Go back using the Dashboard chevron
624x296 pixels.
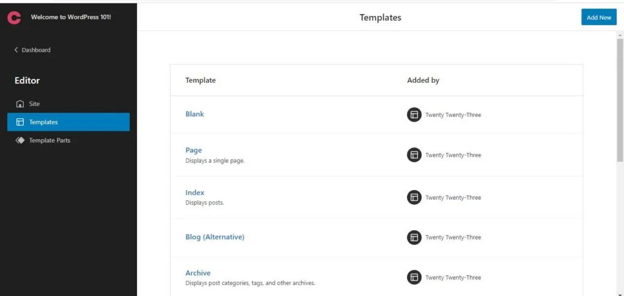pos(16,50)
